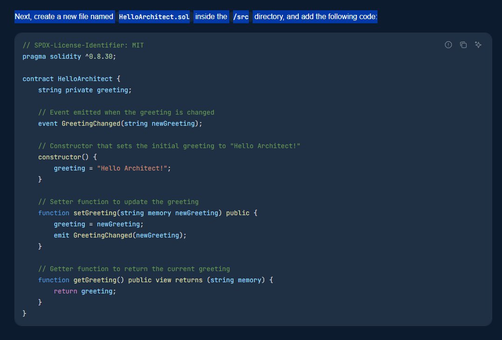Screen dimensions: 502x340
Task: Click the SPDX-License-Identifier: MIT comment line
Action: coord(83,46)
